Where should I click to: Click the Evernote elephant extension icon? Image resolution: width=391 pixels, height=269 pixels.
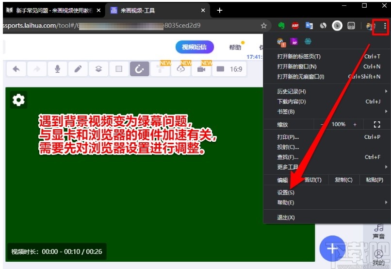click(281, 25)
